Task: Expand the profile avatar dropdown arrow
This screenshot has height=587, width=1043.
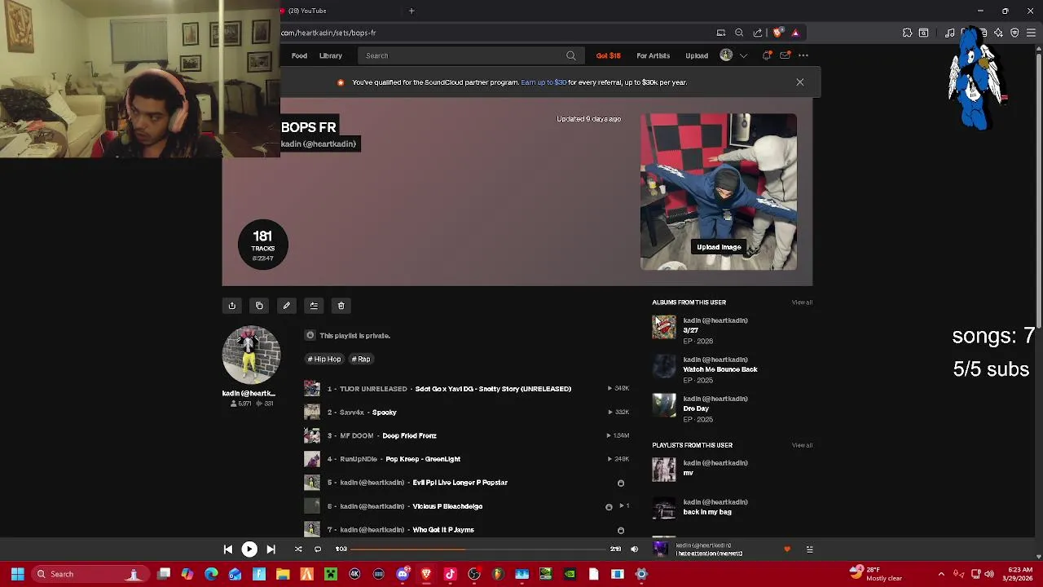Action: click(743, 55)
